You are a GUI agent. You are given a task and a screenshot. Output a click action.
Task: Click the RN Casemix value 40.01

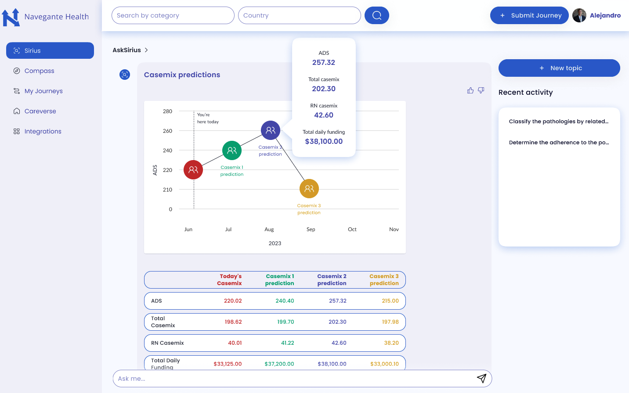point(235,343)
